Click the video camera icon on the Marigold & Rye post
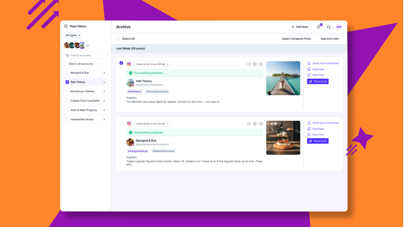Viewport: 404px width, 227px height. click(261, 123)
